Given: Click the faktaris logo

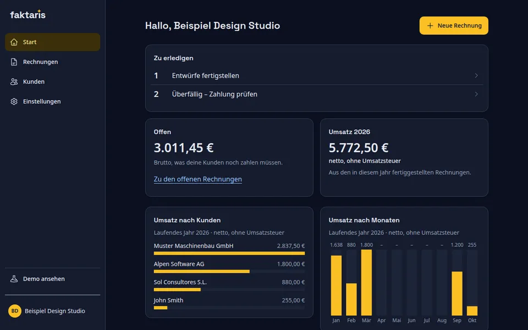Looking at the screenshot, I should pos(28,14).
